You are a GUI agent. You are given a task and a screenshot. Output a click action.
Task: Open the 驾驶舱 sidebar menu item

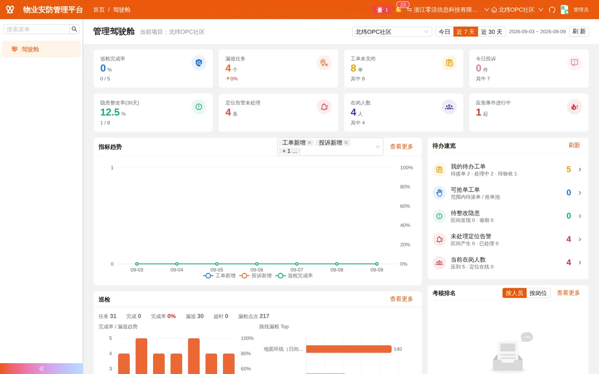tap(41, 49)
